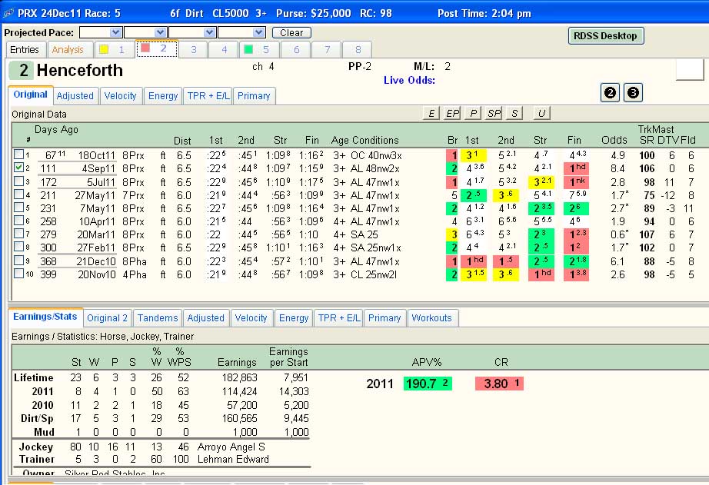Switch to upper Adjusted tab
709x485 pixels.
click(x=75, y=96)
